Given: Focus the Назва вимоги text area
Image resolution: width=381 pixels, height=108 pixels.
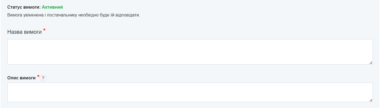Looking at the screenshot, I should (x=190, y=52).
